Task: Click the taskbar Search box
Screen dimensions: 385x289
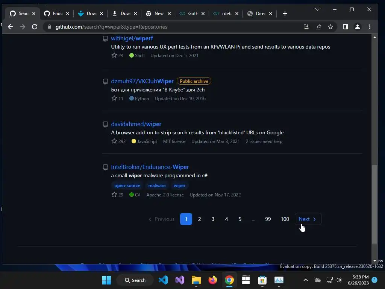Action: click(135, 280)
